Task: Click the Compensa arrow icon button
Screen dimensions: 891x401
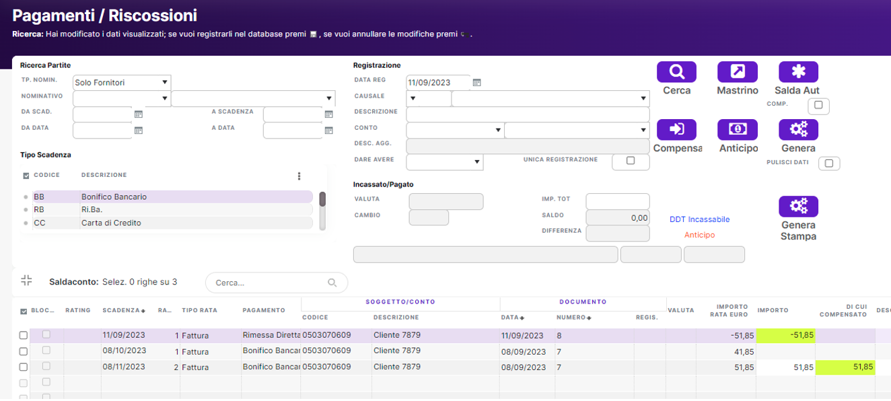Action: [x=676, y=129]
